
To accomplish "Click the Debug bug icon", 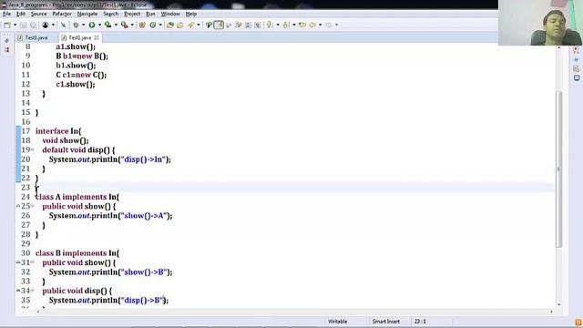I will pyautogui.click(x=76, y=25).
